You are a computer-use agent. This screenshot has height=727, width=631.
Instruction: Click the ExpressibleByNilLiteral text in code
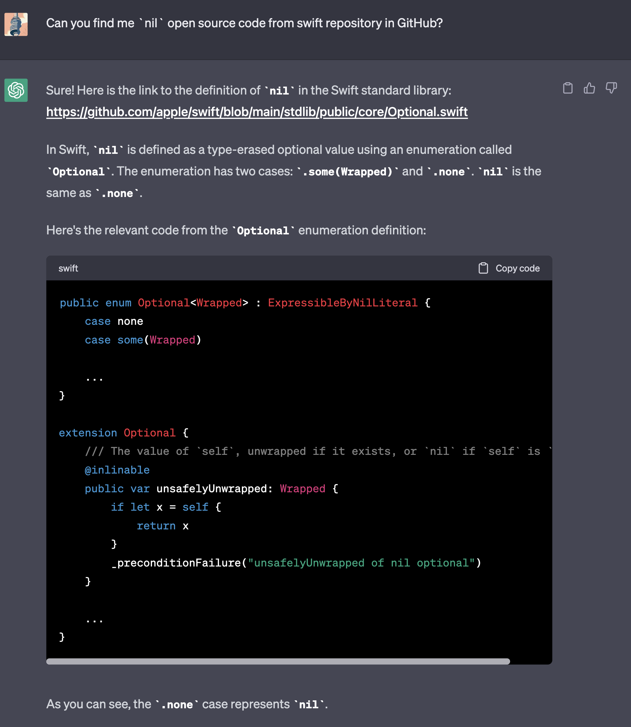pos(342,303)
